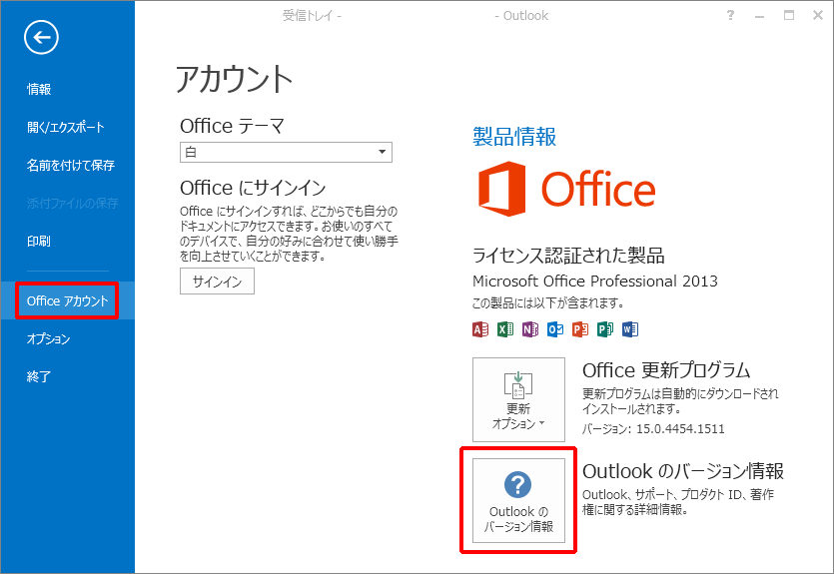
Task: Click the PowerPoint app icon
Action: (580, 329)
